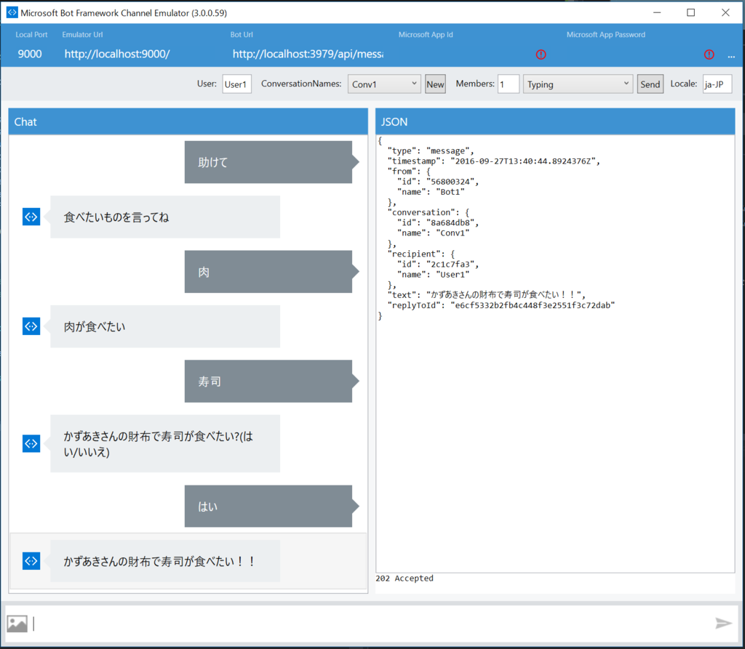Click bot icon next to 食べたいものを言ってね
745x649 pixels.
point(31,217)
